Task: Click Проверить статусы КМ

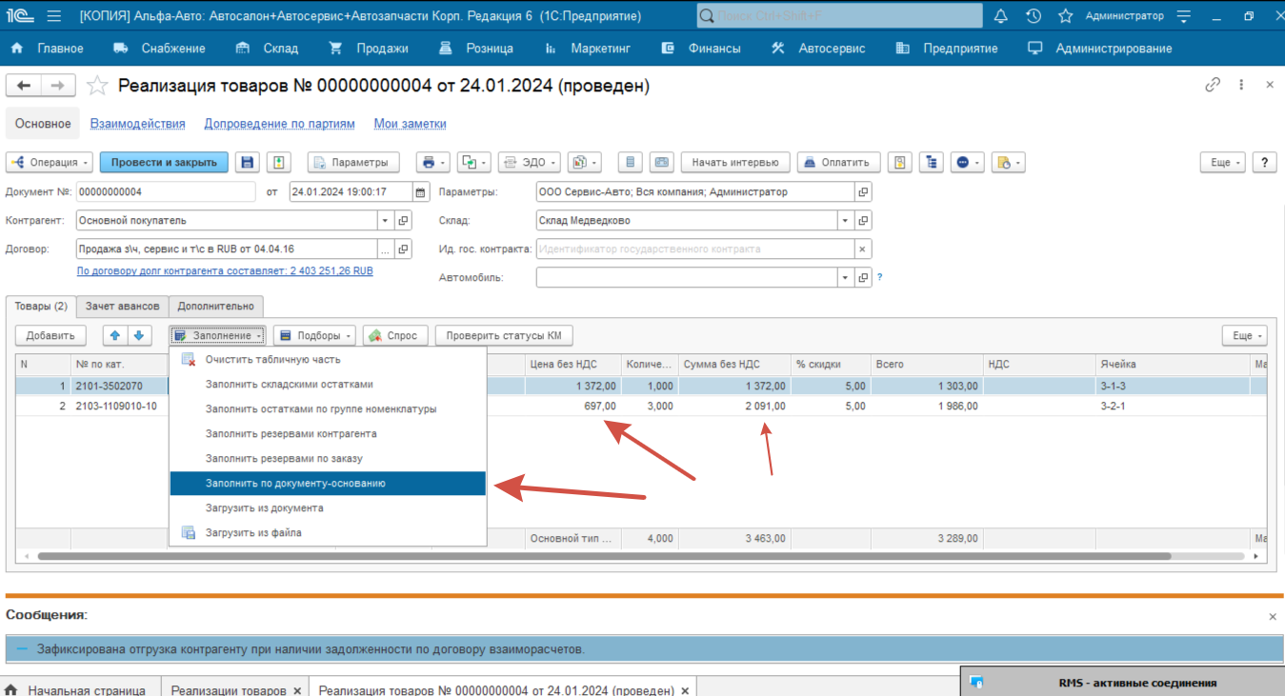Action: click(504, 335)
